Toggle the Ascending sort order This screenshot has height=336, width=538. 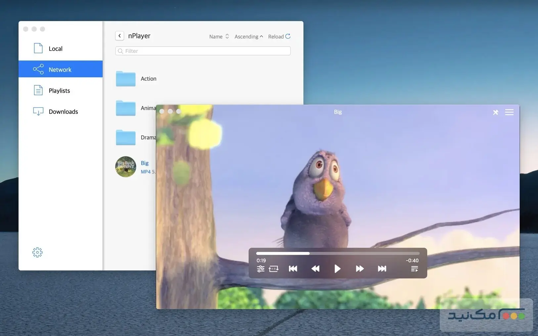(x=248, y=36)
